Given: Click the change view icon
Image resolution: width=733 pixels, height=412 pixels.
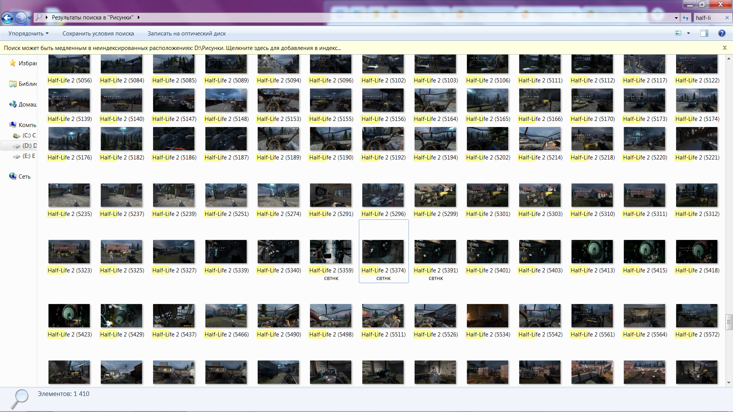Looking at the screenshot, I should (678, 33).
